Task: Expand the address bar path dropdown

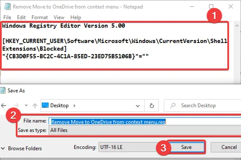Action: point(138,106)
